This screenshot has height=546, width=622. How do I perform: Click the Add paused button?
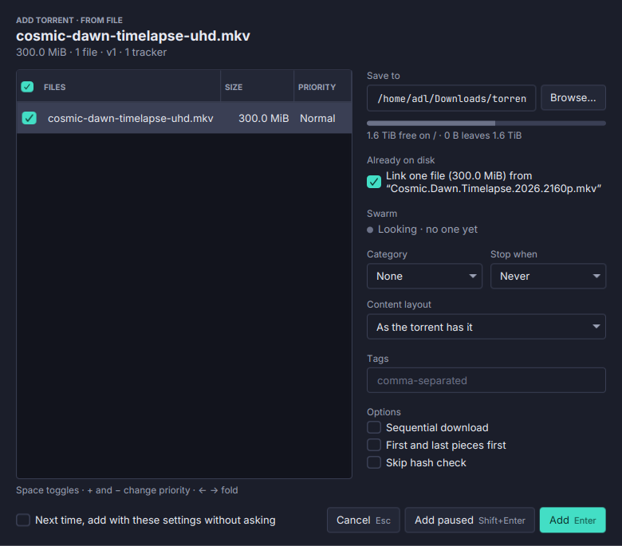point(470,520)
